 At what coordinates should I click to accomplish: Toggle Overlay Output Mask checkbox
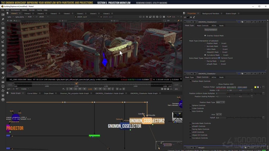pos(205,36)
